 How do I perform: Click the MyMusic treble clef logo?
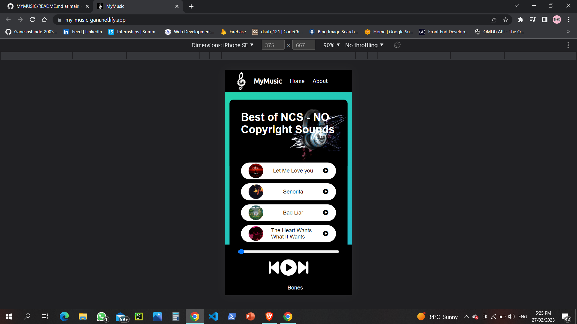click(241, 81)
